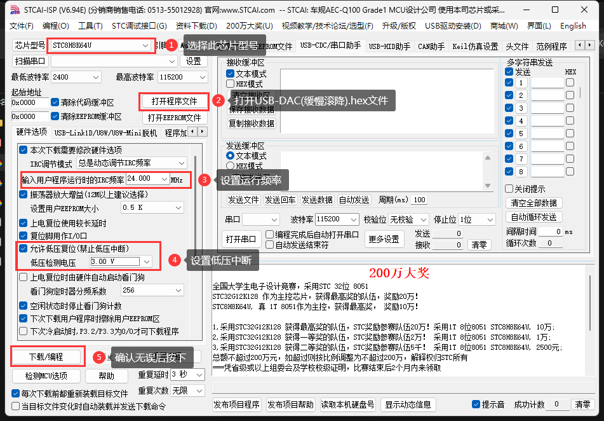Click the 打开EEPROM文件 button
Screen dimensions: 604x421
[x=175, y=117]
